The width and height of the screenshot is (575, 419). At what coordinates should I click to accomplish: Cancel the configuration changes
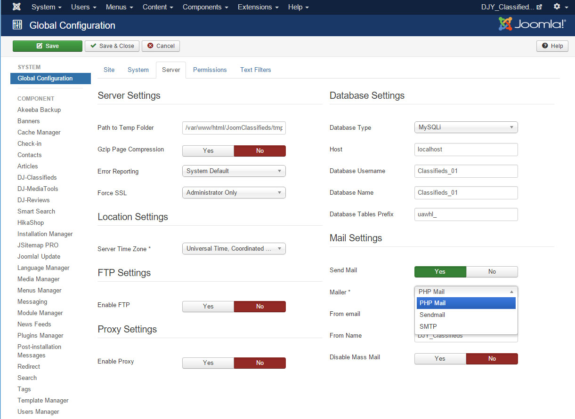(x=161, y=46)
